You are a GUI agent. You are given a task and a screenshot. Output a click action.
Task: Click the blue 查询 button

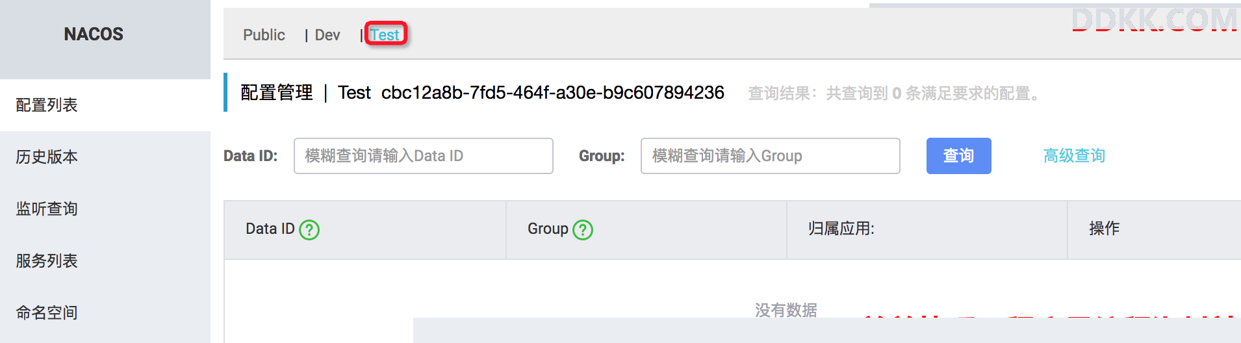[959, 156]
